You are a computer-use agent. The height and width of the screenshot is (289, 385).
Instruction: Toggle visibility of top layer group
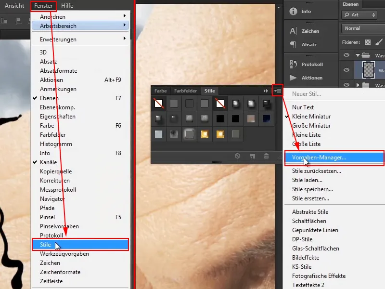click(x=346, y=55)
